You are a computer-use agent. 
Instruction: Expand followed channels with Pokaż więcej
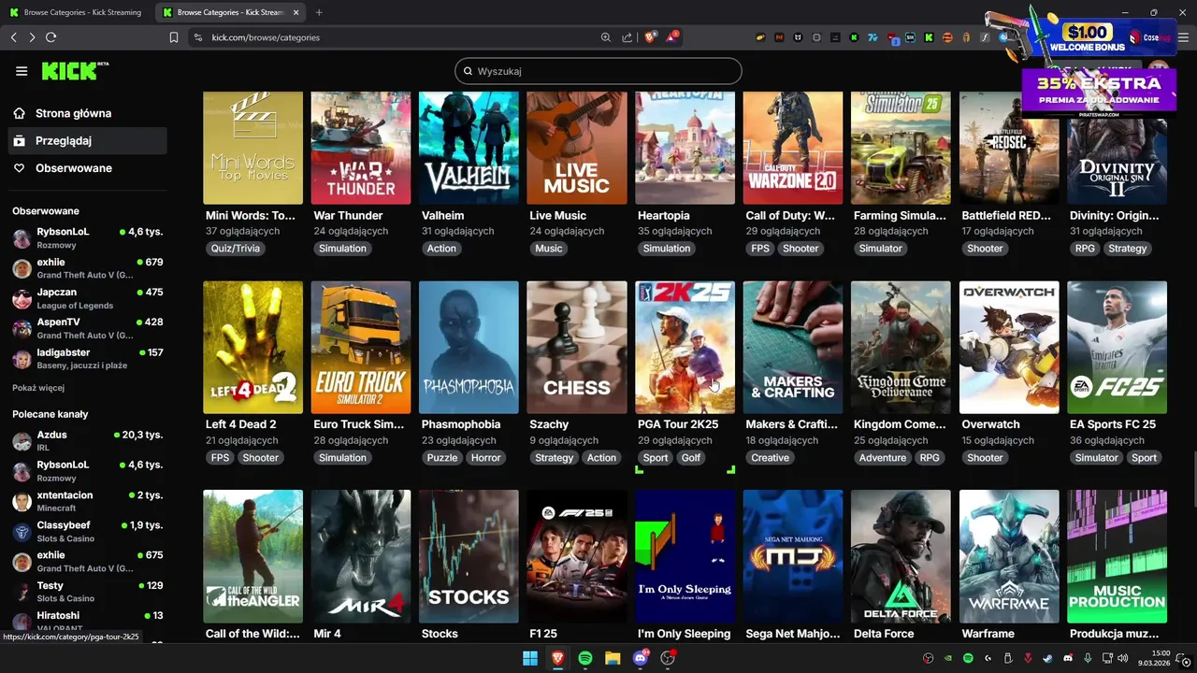(x=38, y=388)
